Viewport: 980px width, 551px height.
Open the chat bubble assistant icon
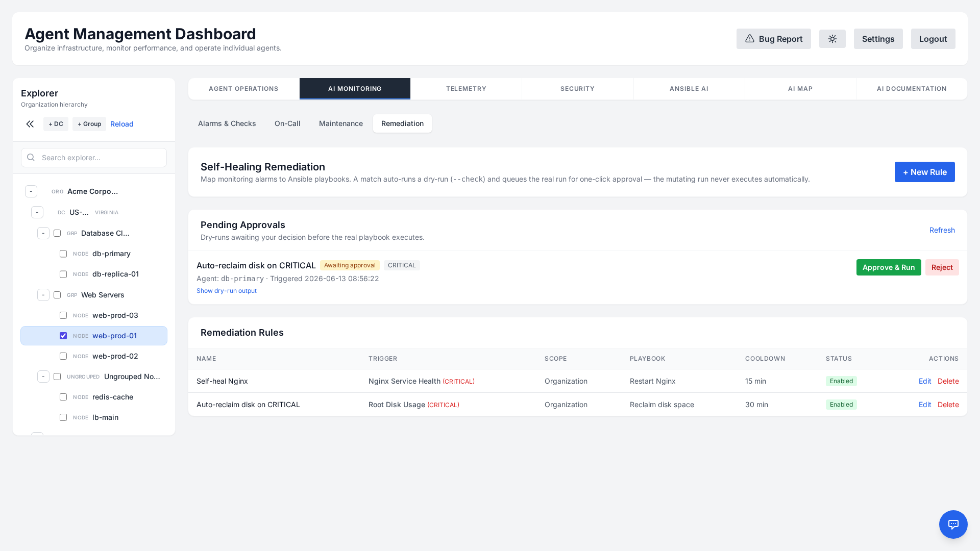[x=953, y=524]
